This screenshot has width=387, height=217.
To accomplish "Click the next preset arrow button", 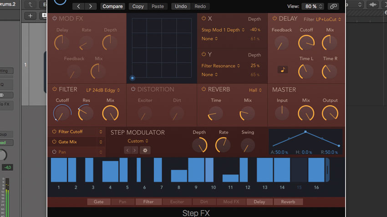I will pos(90,6).
